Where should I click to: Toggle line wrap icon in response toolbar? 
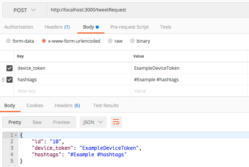[116, 122]
